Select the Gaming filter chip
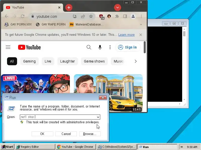This screenshot has height=150, width=201. (29, 61)
